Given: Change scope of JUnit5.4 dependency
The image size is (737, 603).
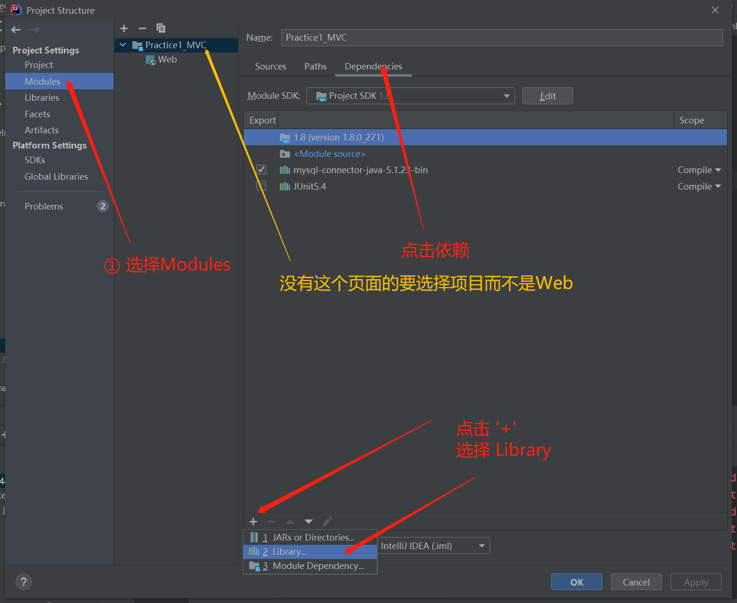Looking at the screenshot, I should tap(699, 186).
